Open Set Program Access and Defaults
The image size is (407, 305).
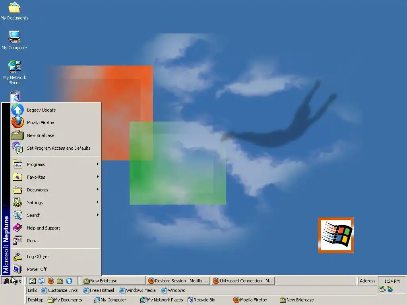(x=56, y=148)
